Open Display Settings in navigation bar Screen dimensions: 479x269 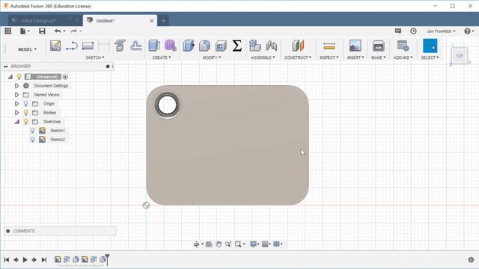(x=254, y=244)
